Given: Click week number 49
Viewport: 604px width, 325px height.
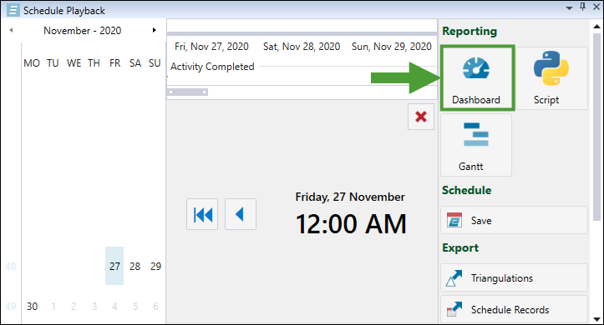Looking at the screenshot, I should (10, 306).
